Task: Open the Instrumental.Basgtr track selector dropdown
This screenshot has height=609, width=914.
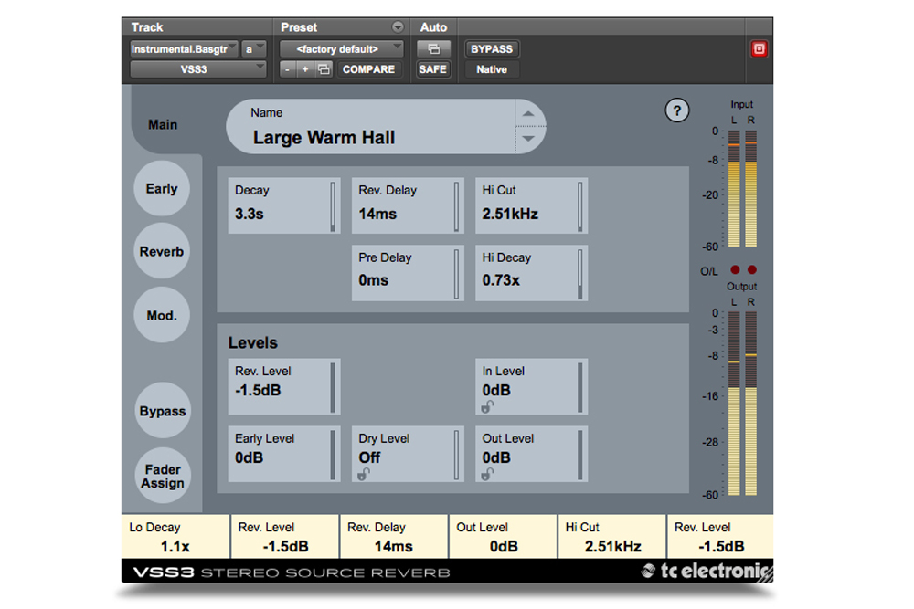Action: 185,49
